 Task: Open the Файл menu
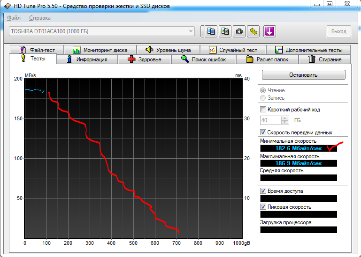click(x=14, y=18)
